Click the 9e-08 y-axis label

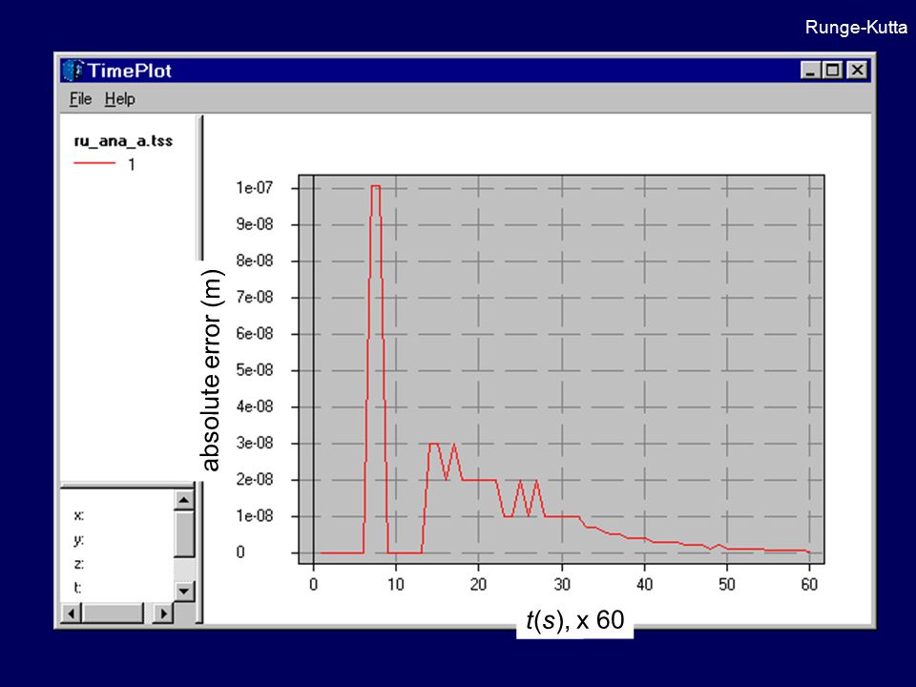pyautogui.click(x=254, y=224)
